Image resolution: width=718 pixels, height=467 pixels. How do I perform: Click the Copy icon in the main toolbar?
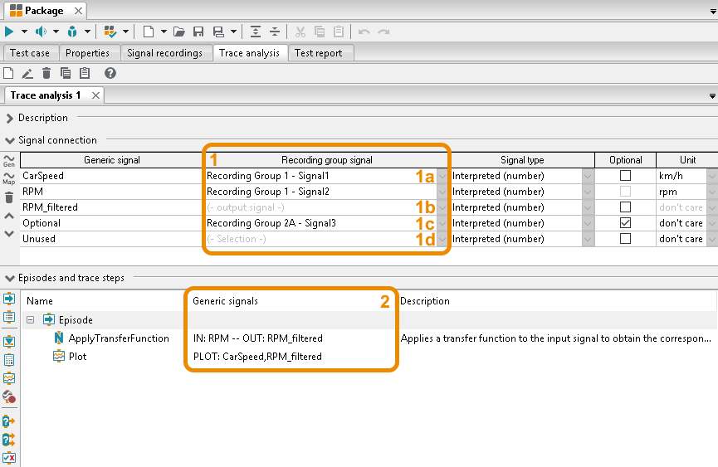pos(320,32)
